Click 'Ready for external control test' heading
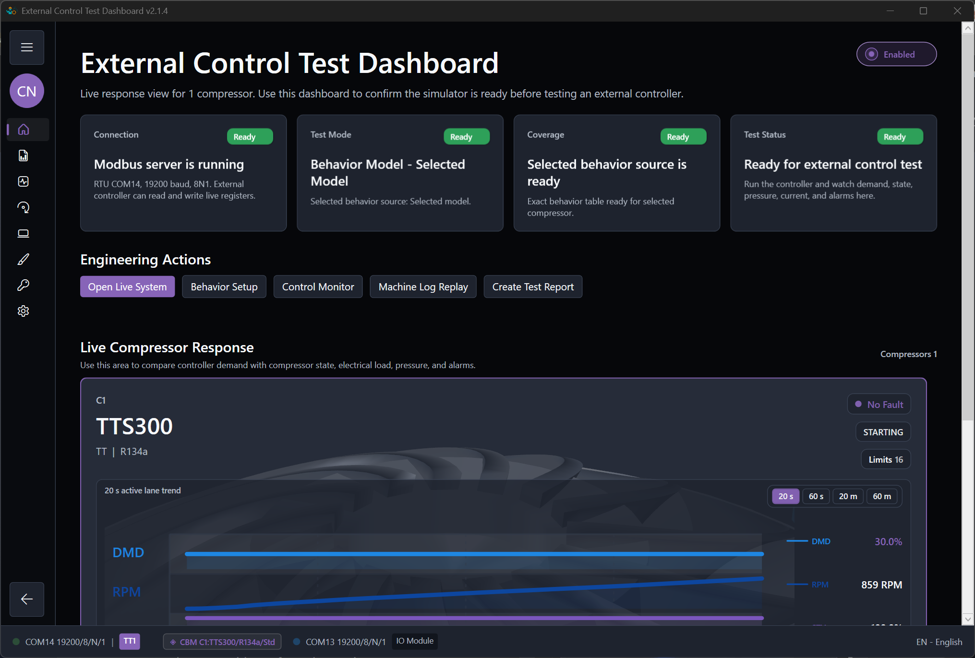Image resolution: width=975 pixels, height=658 pixels. pos(833,164)
